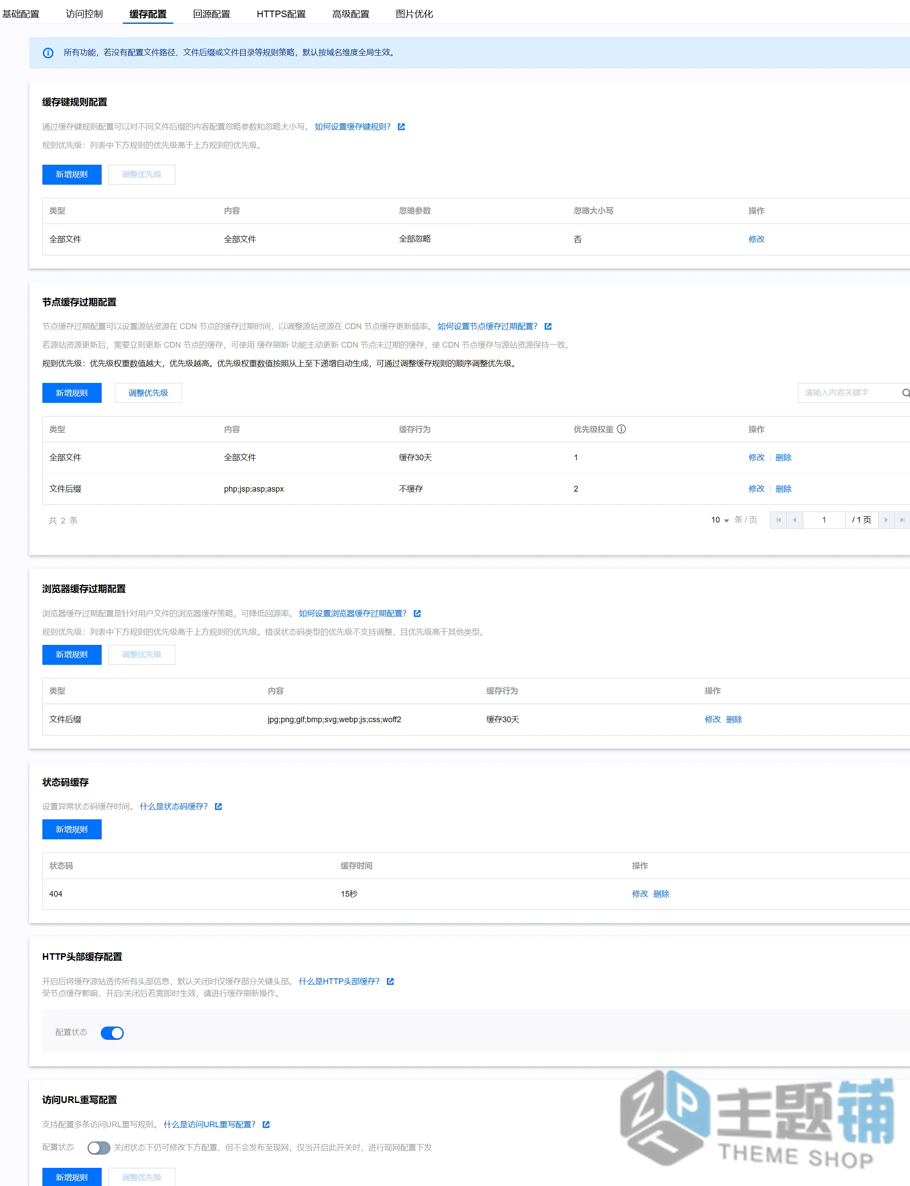Viewport: 910px width, 1186px height.
Task: Show the 优先级权重 info tooltip icon
Action: pos(621,429)
